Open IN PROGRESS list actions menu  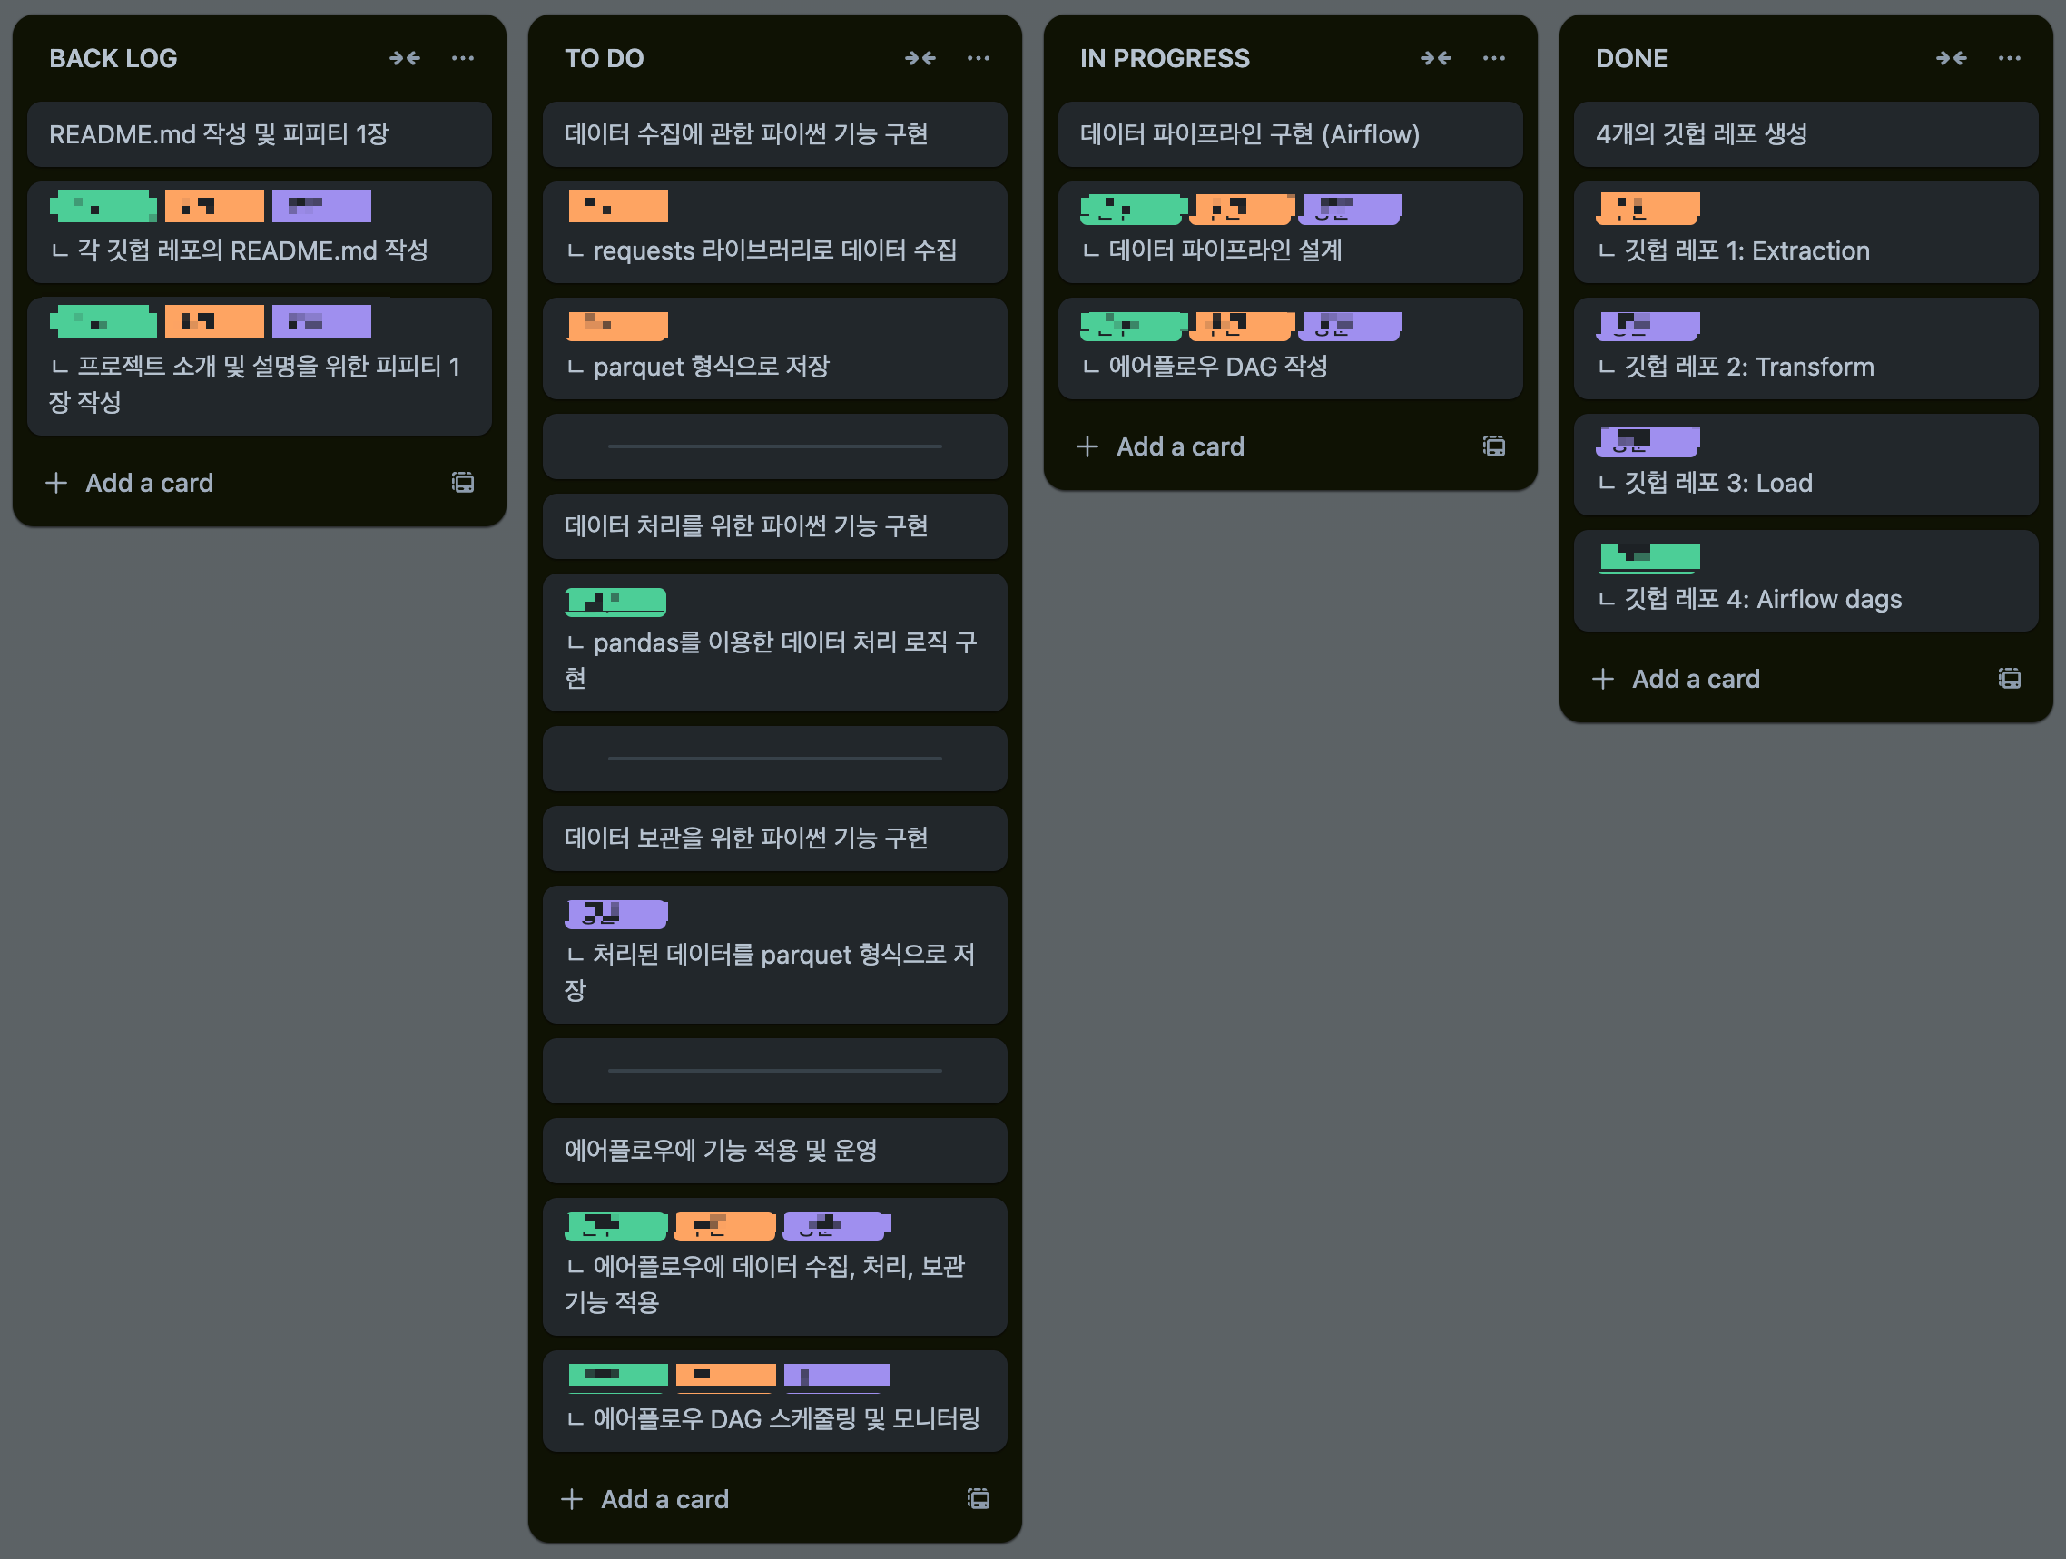1493,58
